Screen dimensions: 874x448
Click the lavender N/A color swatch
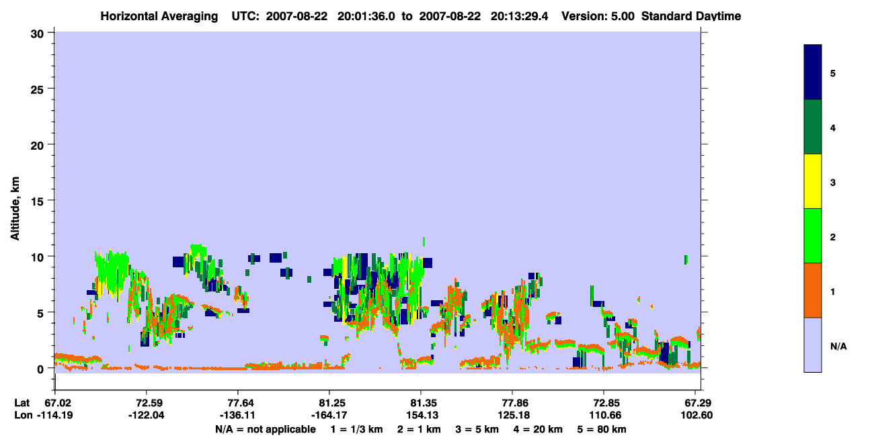tap(813, 345)
